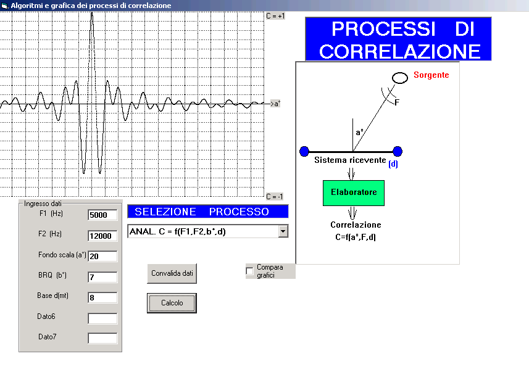This screenshot has height=372, width=529.
Task: Click the BRQ (b°) field showing 7
Action: [x=102, y=277]
